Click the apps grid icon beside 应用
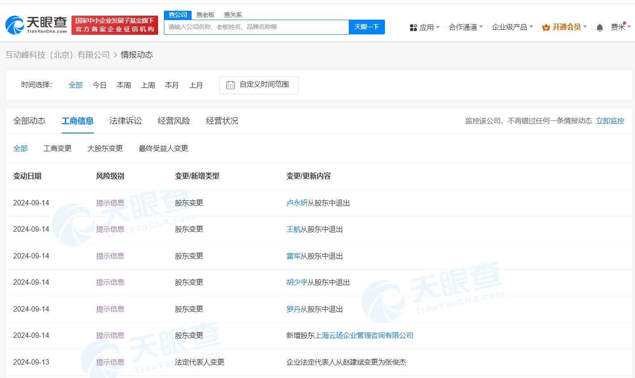Image resolution: width=635 pixels, height=378 pixels. (x=413, y=27)
